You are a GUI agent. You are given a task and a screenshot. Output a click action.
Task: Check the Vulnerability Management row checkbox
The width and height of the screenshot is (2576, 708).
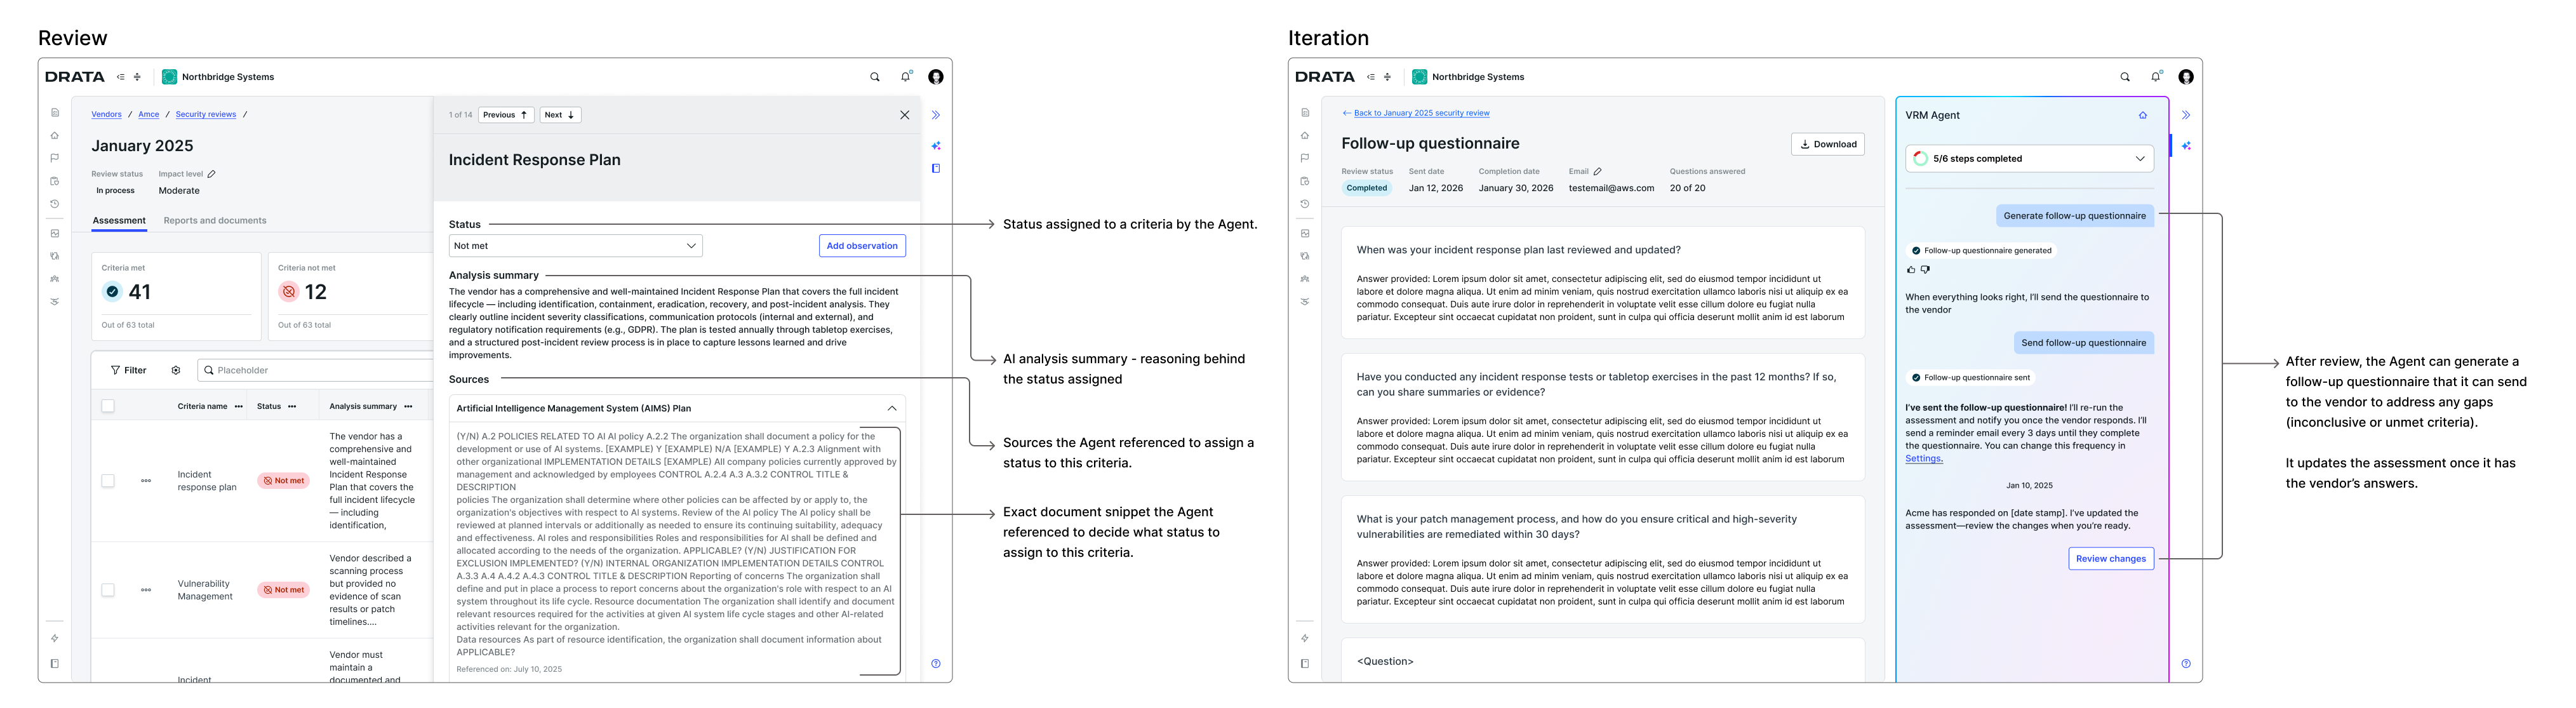coord(107,590)
